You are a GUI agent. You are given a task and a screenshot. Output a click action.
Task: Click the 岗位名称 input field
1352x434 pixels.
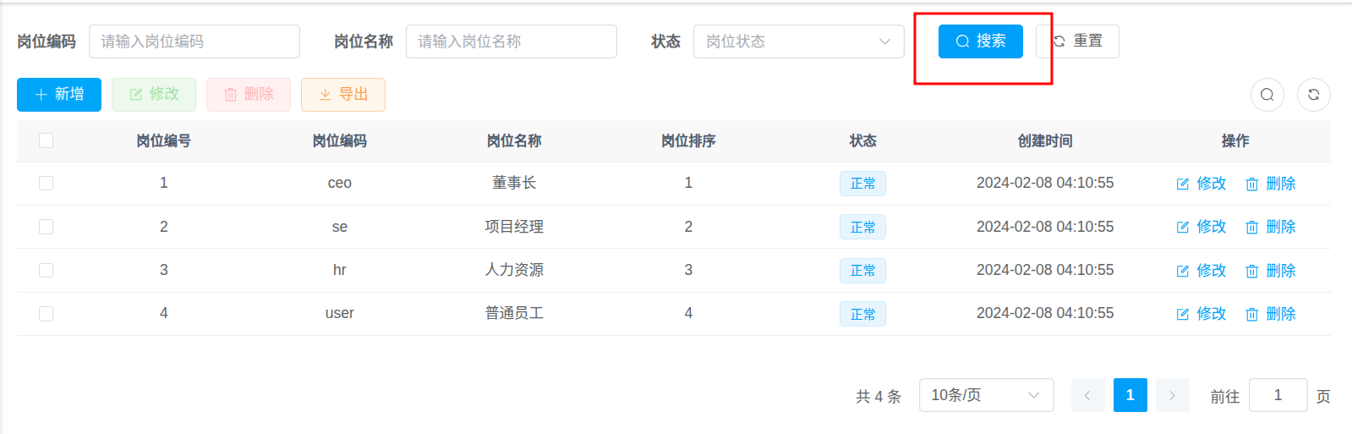[x=512, y=41]
